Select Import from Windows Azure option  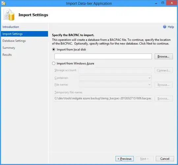[x=54, y=63]
